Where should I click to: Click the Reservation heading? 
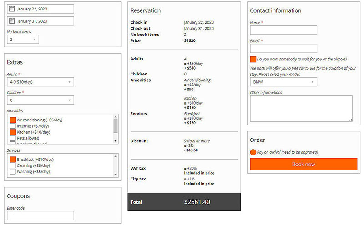[x=146, y=10]
